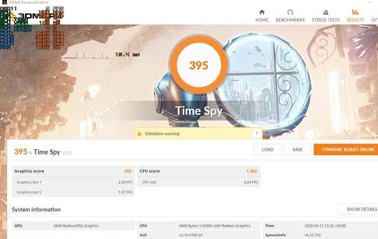The width and height of the screenshot is (378, 239).
Task: Click the System information heading
Action: [36, 209]
